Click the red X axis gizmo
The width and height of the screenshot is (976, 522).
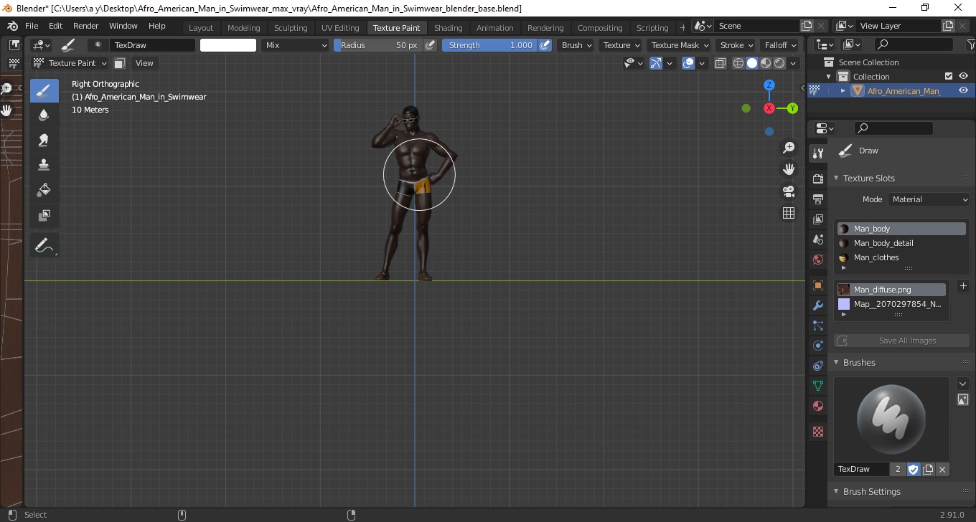pyautogui.click(x=769, y=108)
